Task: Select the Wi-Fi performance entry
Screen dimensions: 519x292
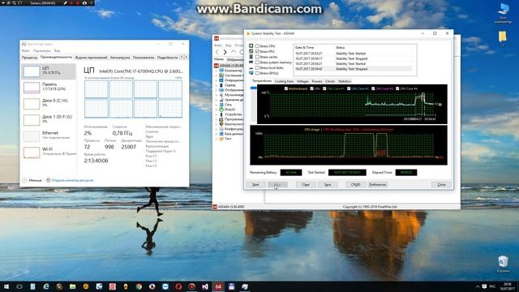Action: coord(49,152)
